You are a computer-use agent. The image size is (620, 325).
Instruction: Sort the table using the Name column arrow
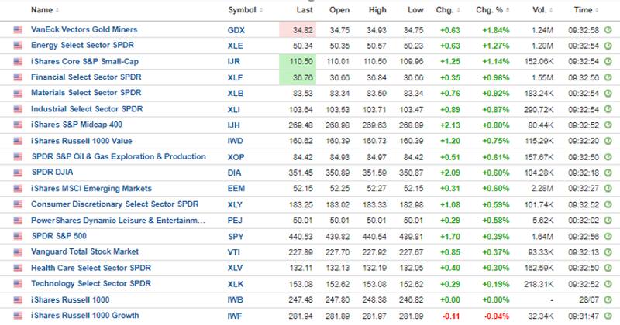[57, 11]
